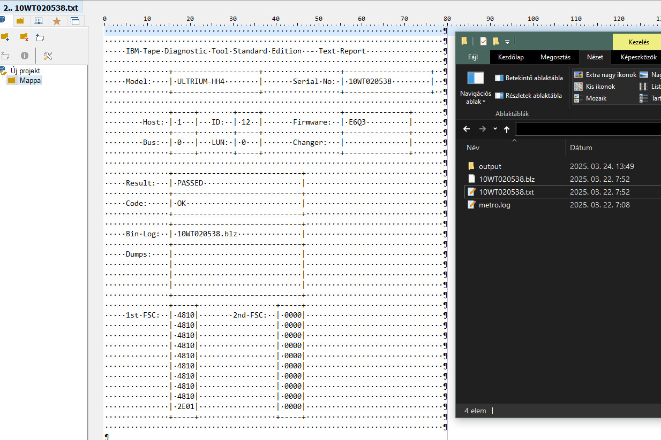This screenshot has width=661, height=440.
Task: Show the Project cube tab
Action: coord(3,21)
